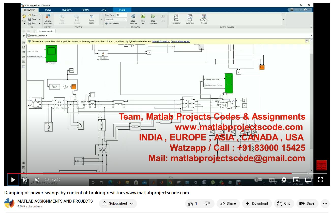Enable theater mode view
The height and width of the screenshot is (213, 332).
(x=308, y=180)
